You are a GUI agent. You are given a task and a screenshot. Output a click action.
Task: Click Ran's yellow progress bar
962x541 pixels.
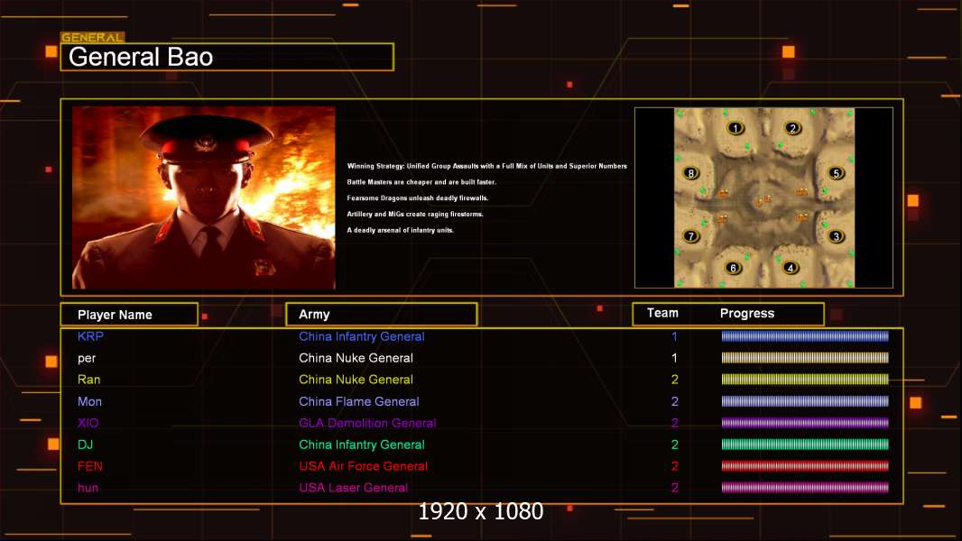pyautogui.click(x=805, y=380)
